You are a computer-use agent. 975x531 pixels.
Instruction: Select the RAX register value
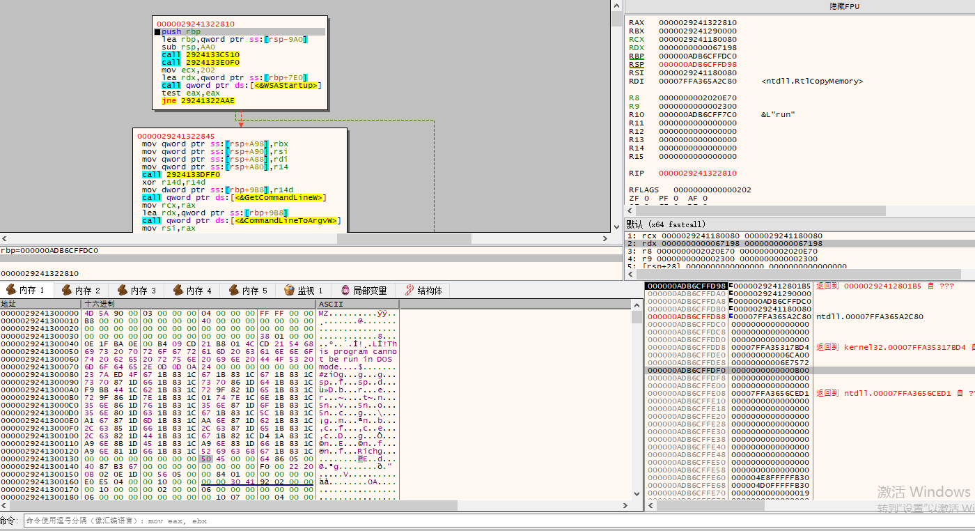tap(698, 23)
